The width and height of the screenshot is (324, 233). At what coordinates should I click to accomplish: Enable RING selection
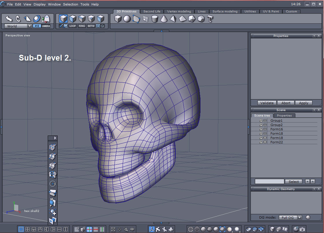pyautogui.click(x=82, y=26)
